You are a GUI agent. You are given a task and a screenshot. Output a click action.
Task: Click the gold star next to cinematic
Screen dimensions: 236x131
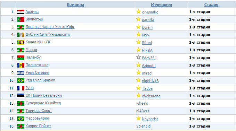[138, 11]
